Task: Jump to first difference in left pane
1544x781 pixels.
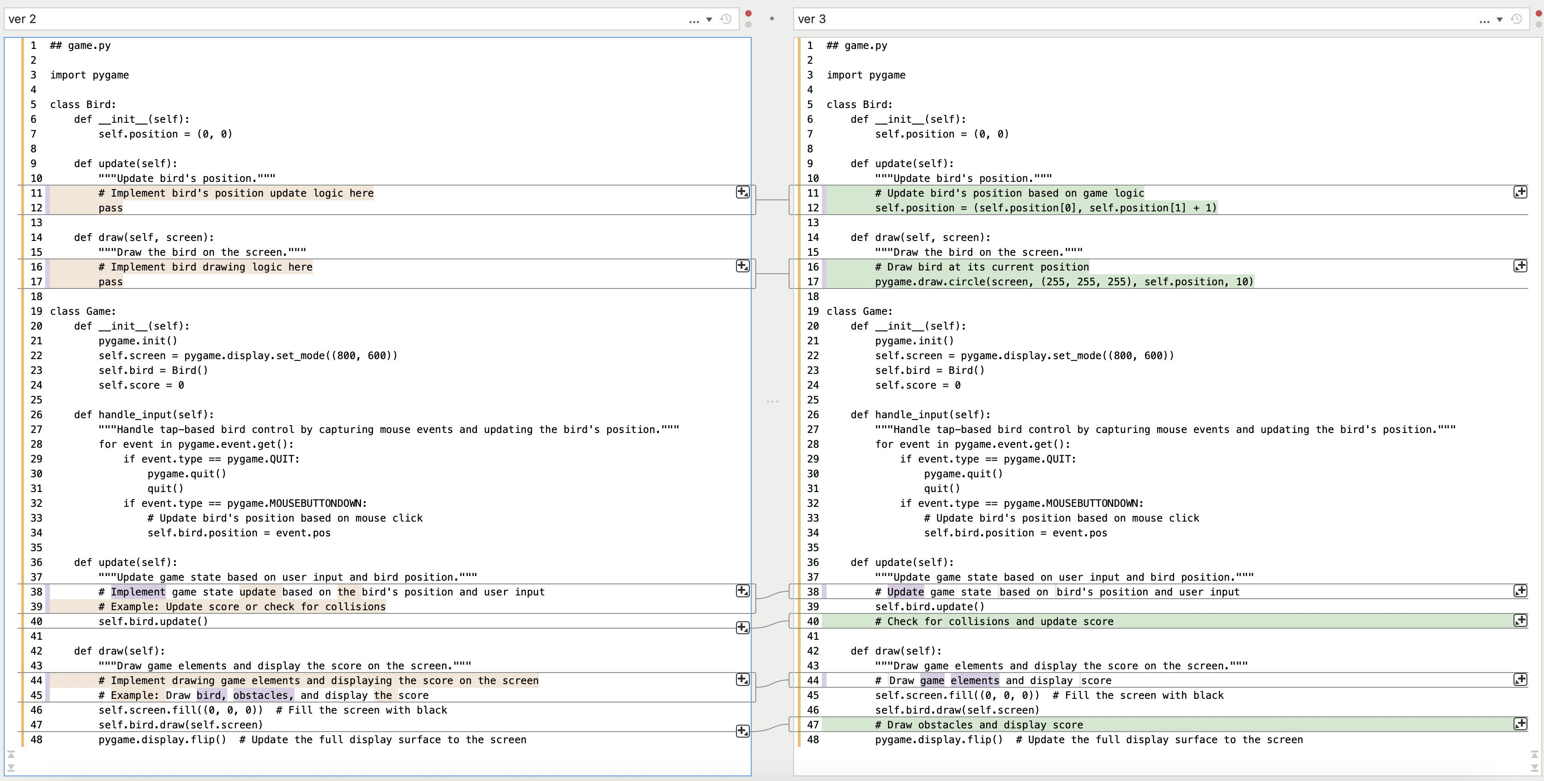Action: 11,755
